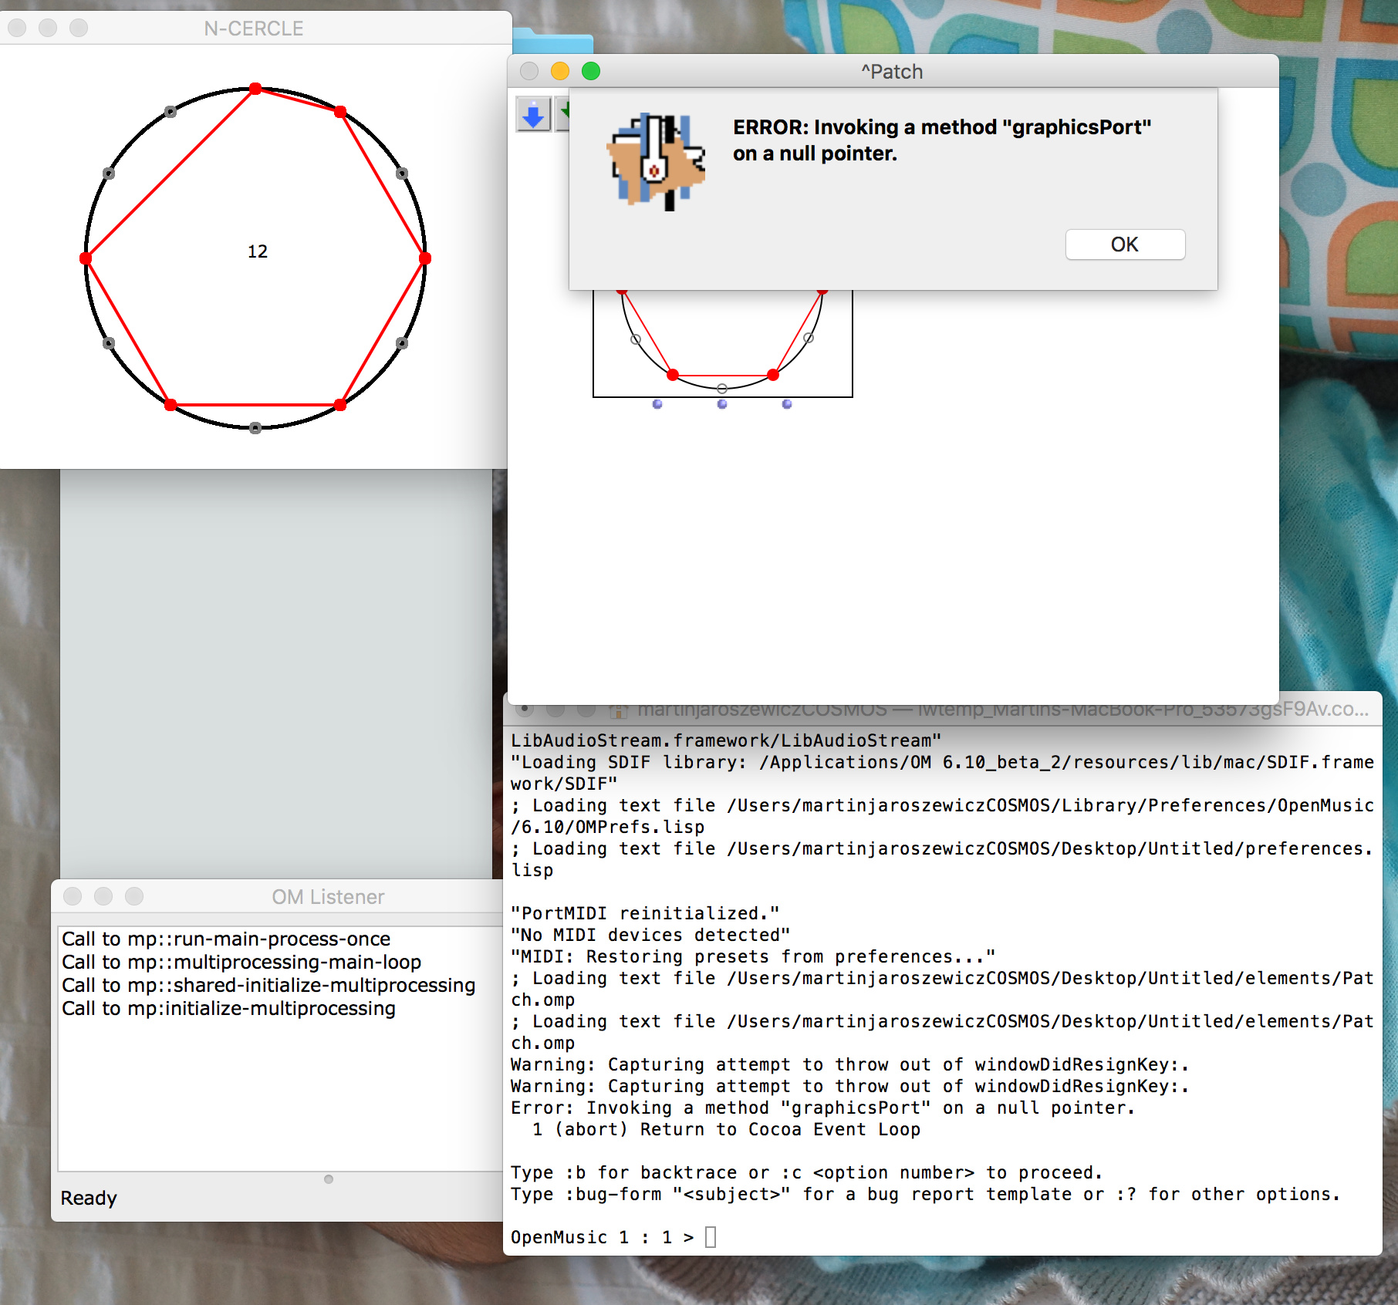Click the ERROR message text in the dialog
Screen dimensions: 1398x1305
click(x=942, y=140)
